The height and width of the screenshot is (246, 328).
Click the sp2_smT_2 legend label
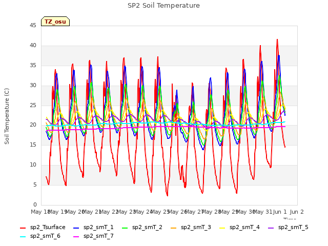point(147,228)
